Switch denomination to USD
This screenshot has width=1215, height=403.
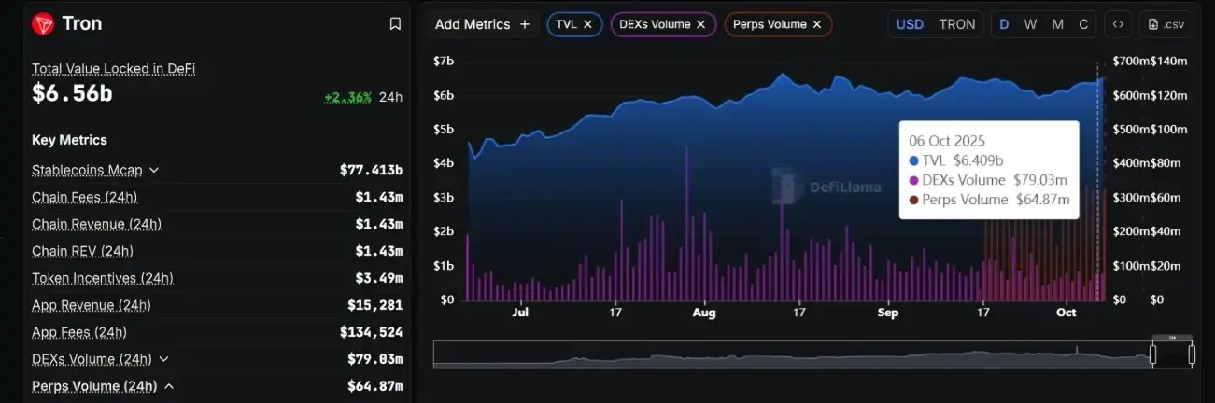[910, 24]
